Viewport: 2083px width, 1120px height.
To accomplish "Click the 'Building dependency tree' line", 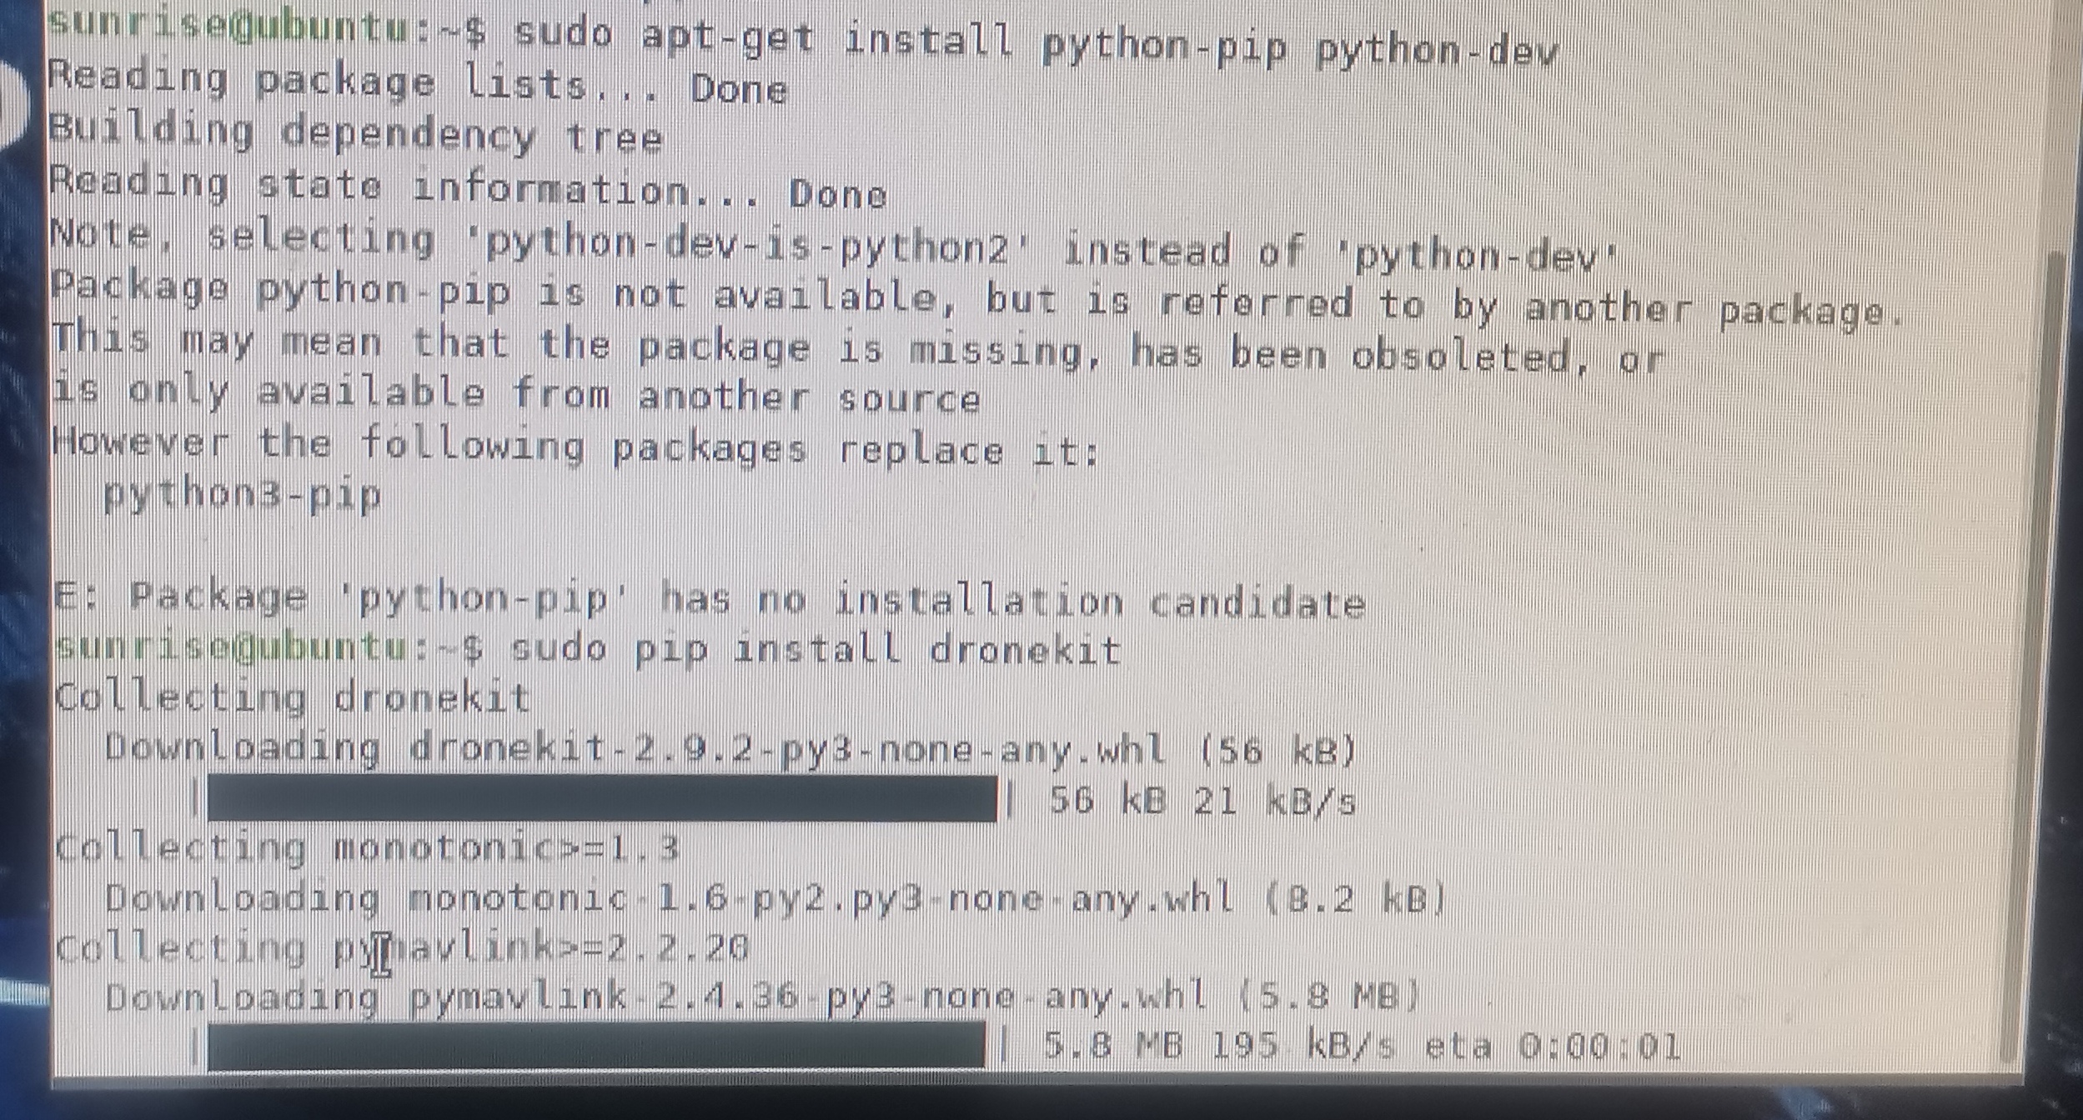I will pos(356,134).
